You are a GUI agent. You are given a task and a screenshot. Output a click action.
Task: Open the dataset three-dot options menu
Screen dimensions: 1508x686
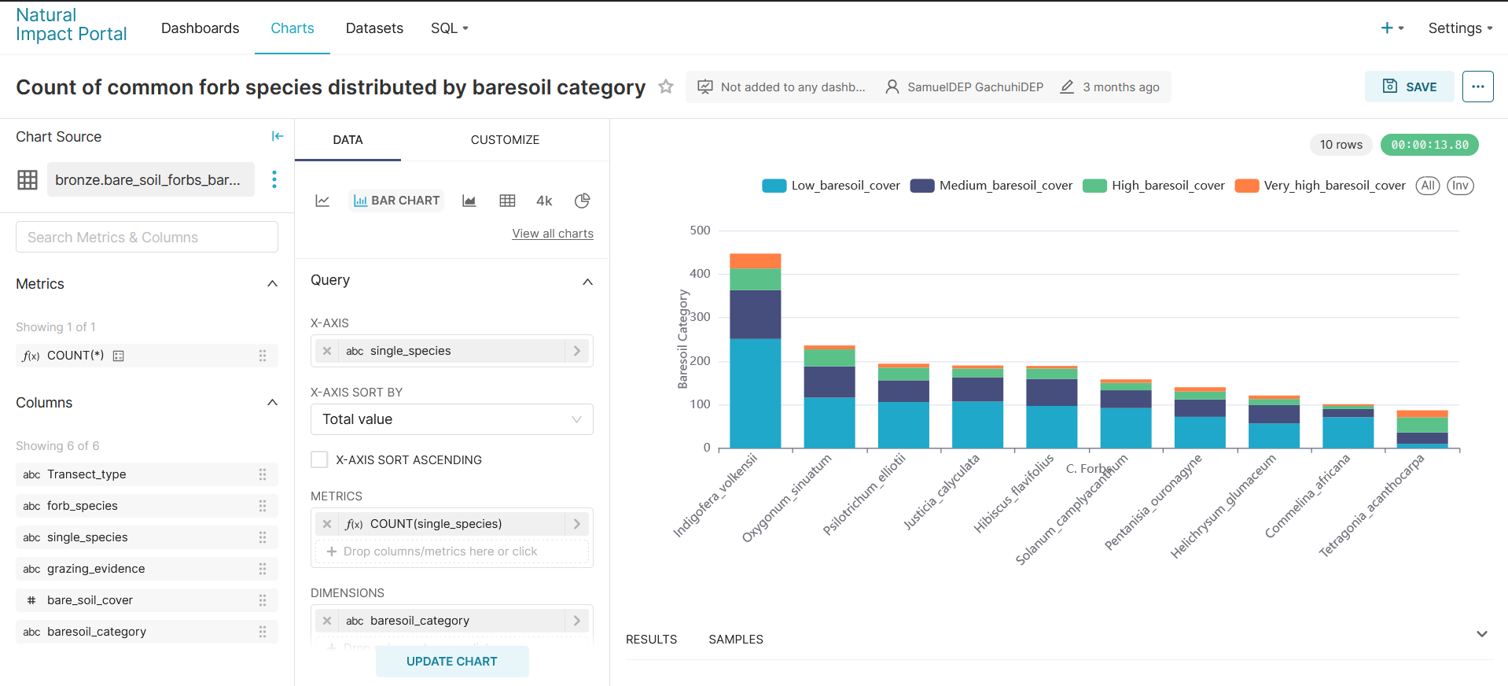pyautogui.click(x=274, y=179)
